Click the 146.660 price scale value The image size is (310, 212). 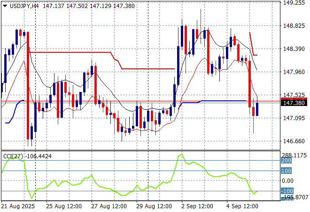(x=294, y=141)
